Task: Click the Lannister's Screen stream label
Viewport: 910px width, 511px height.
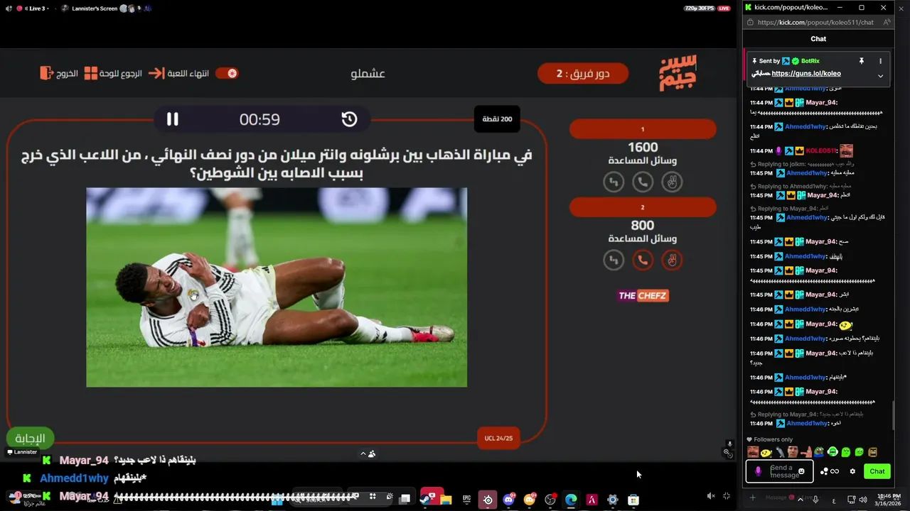Action: (x=95, y=9)
